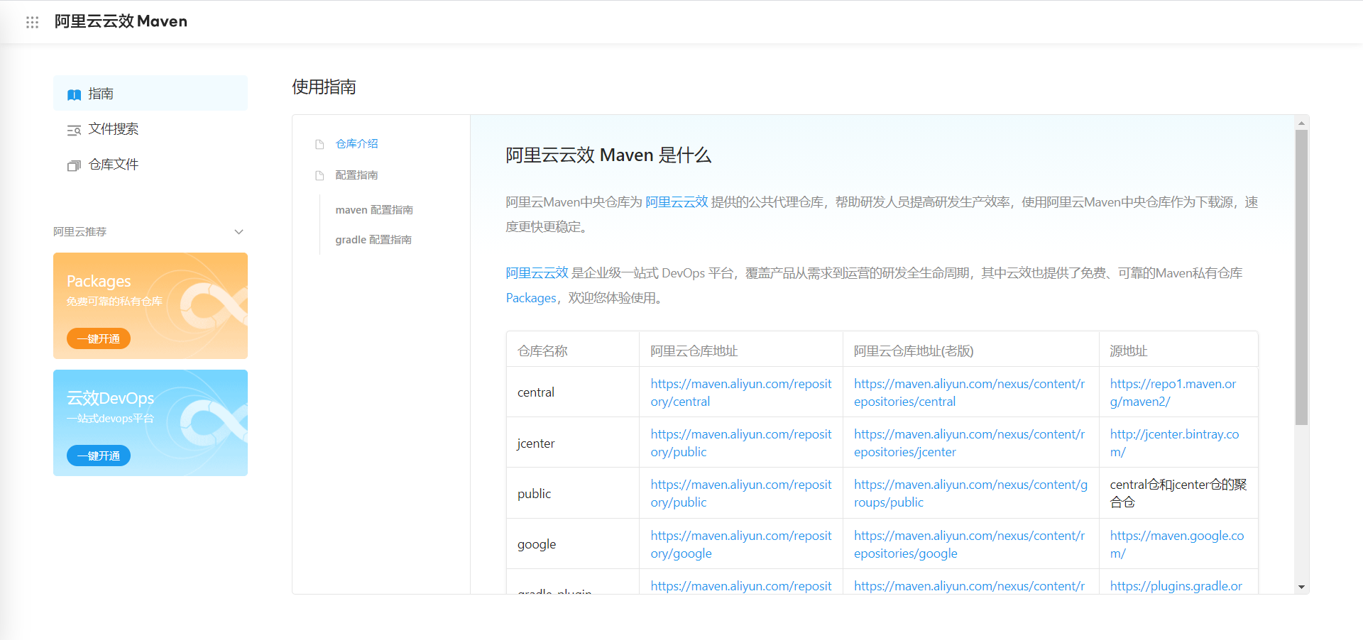Collapse the 阿里云推荐 section chevron
The image size is (1363, 640).
[x=239, y=232]
